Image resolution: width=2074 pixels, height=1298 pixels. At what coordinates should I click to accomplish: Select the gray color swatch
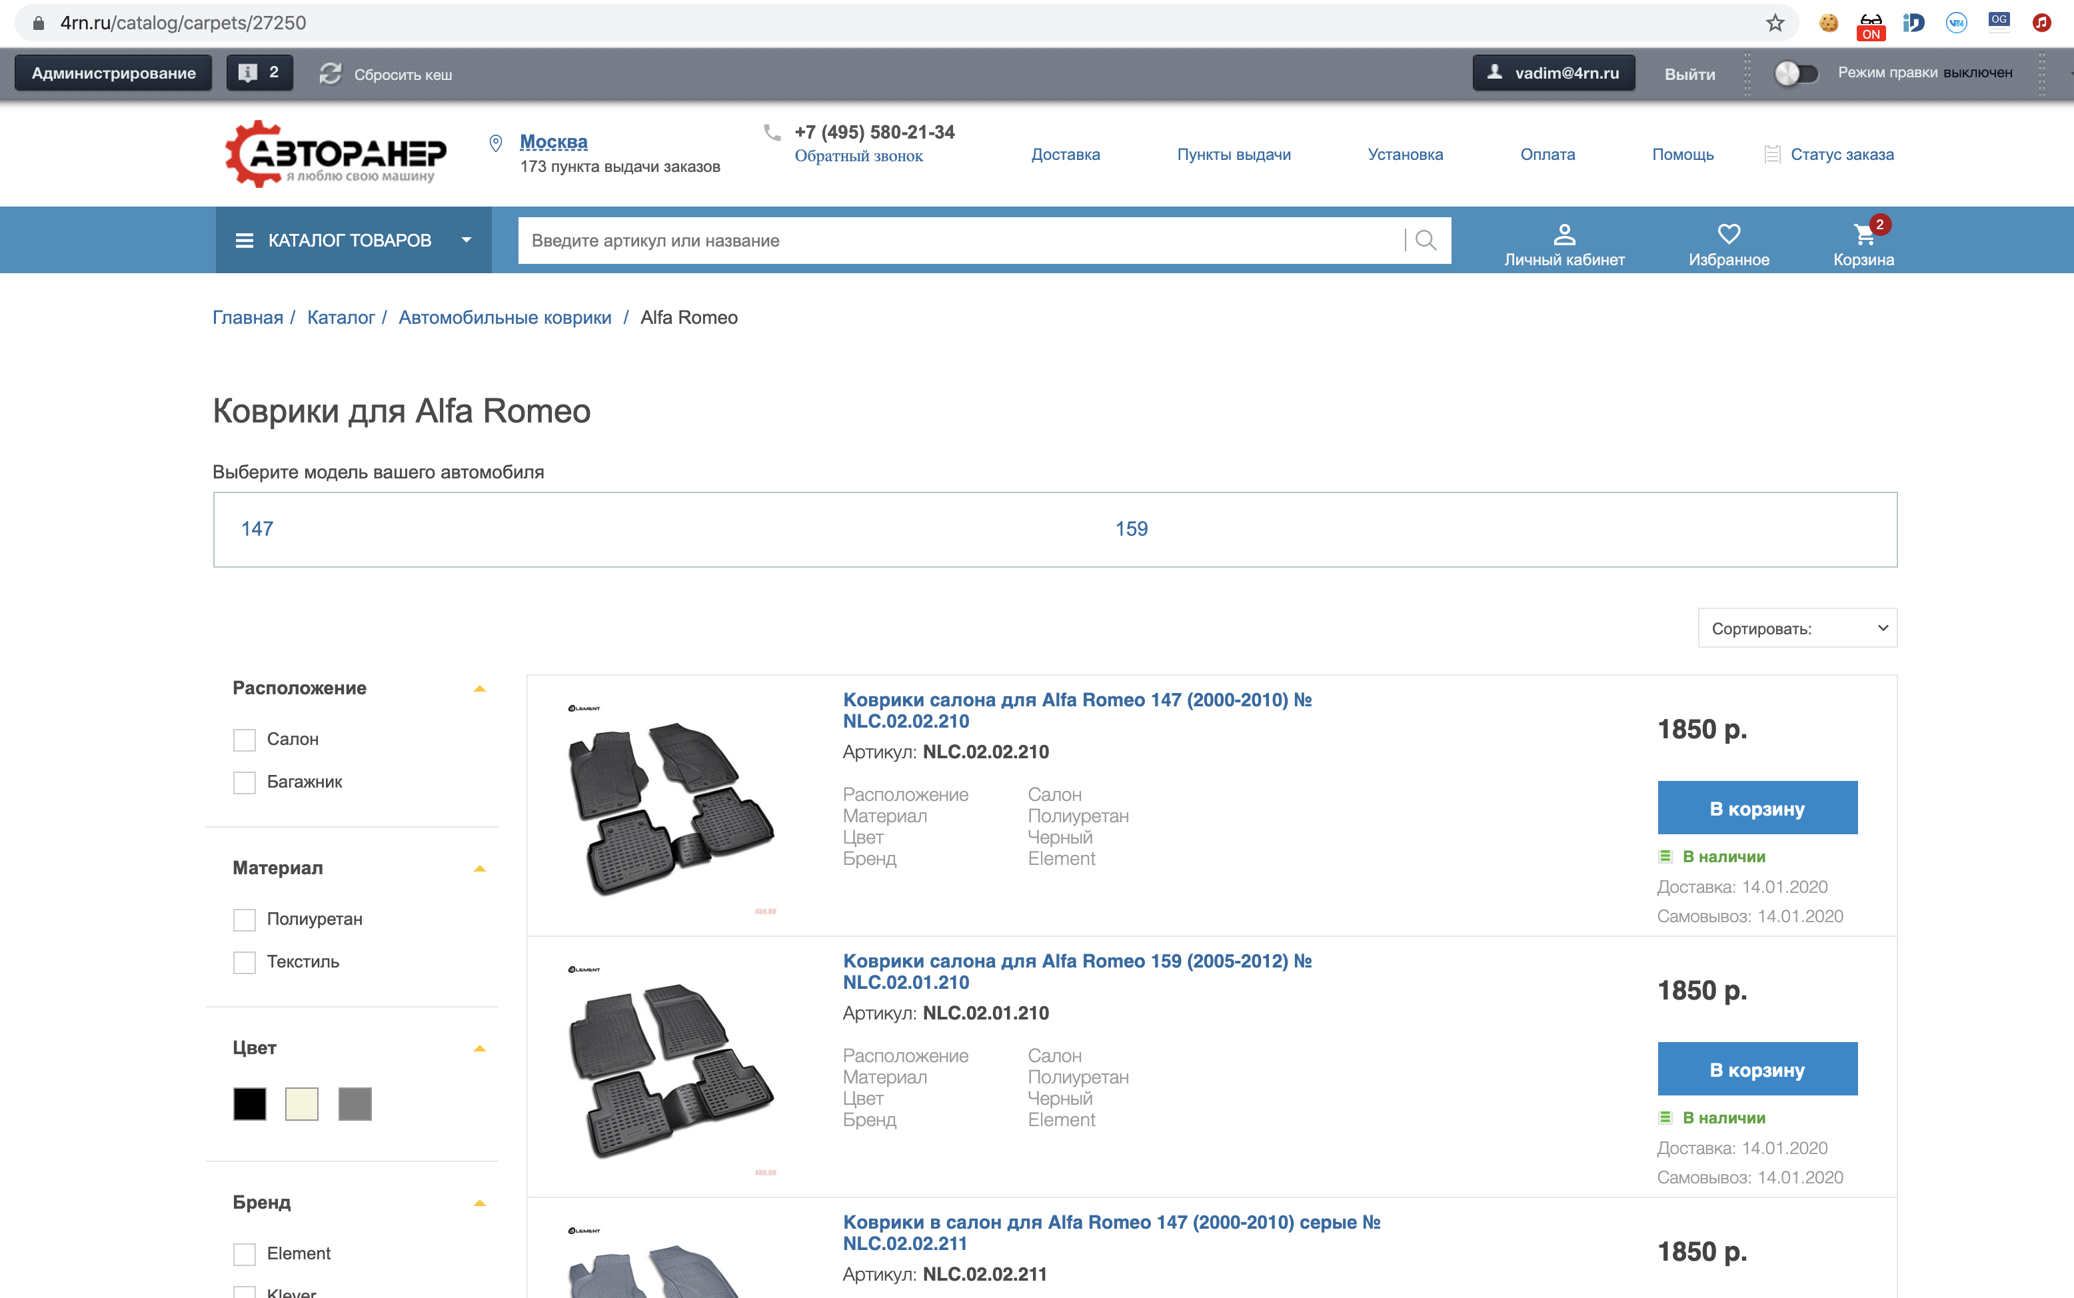pyautogui.click(x=355, y=1104)
